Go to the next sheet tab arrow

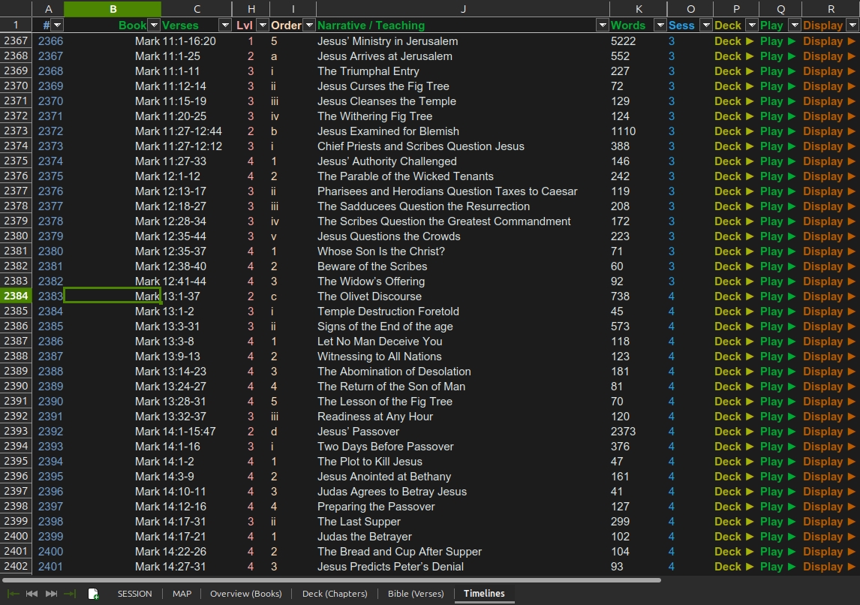(51, 594)
